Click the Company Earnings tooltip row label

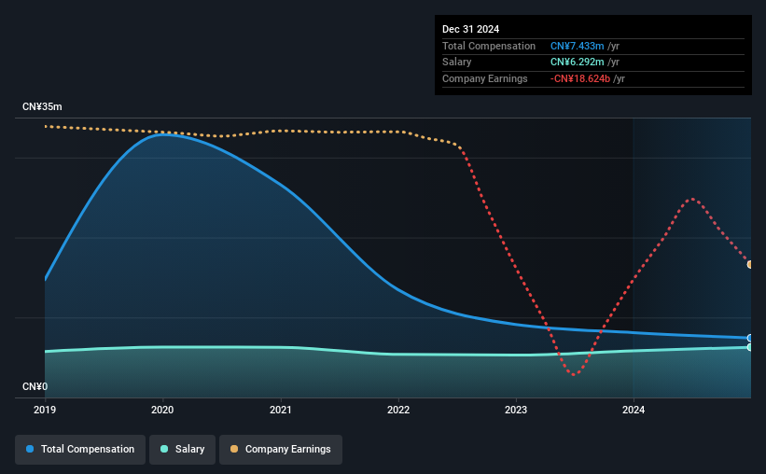(484, 78)
